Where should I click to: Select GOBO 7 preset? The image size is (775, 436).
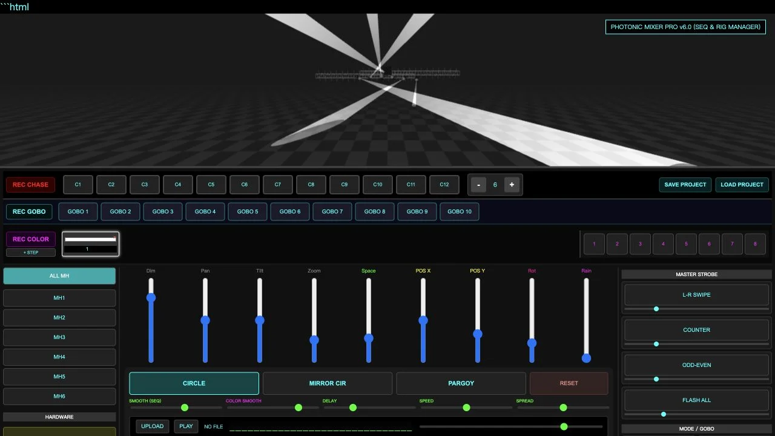click(x=332, y=212)
